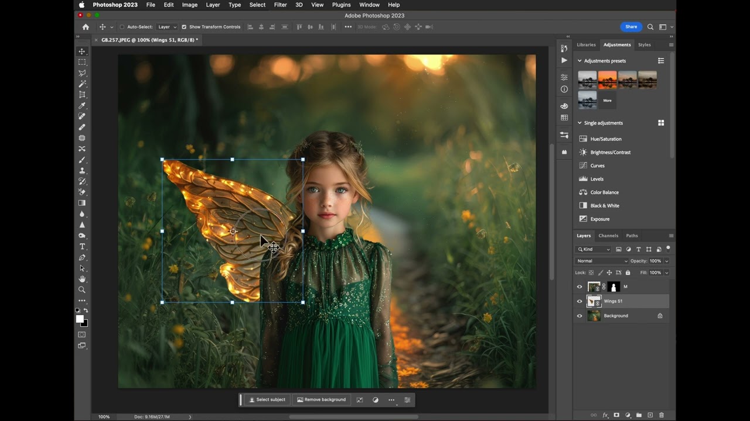The width and height of the screenshot is (750, 421).
Task: Click the G8.257.JPEG document tab
Action: [149, 40]
